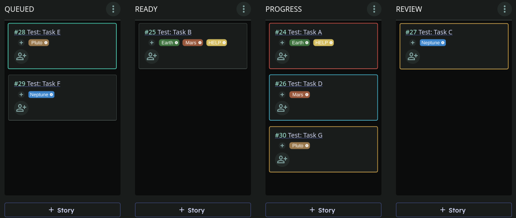This screenshot has width=516, height=218.
Task: Assign a user to Task C
Action: click(x=413, y=57)
